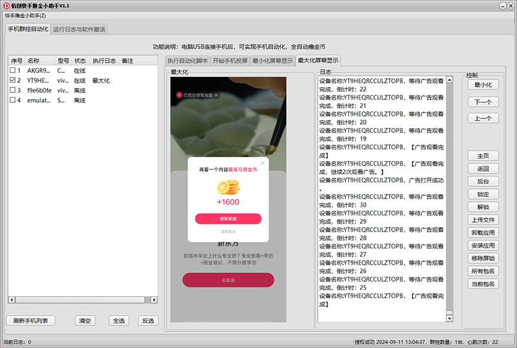The width and height of the screenshot is (517, 348).
Task: Click the 移除屏锁 button
Action: click(x=483, y=258)
